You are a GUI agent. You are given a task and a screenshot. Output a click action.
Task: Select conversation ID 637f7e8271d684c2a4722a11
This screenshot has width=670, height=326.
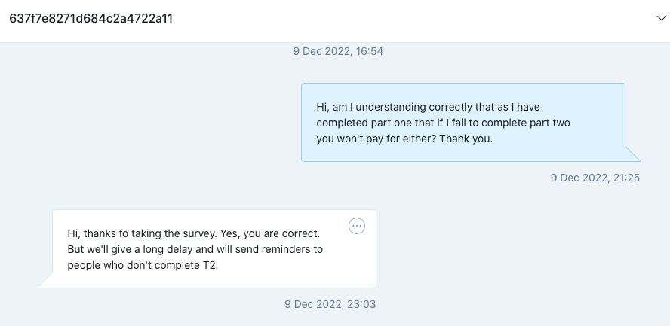coord(91,19)
